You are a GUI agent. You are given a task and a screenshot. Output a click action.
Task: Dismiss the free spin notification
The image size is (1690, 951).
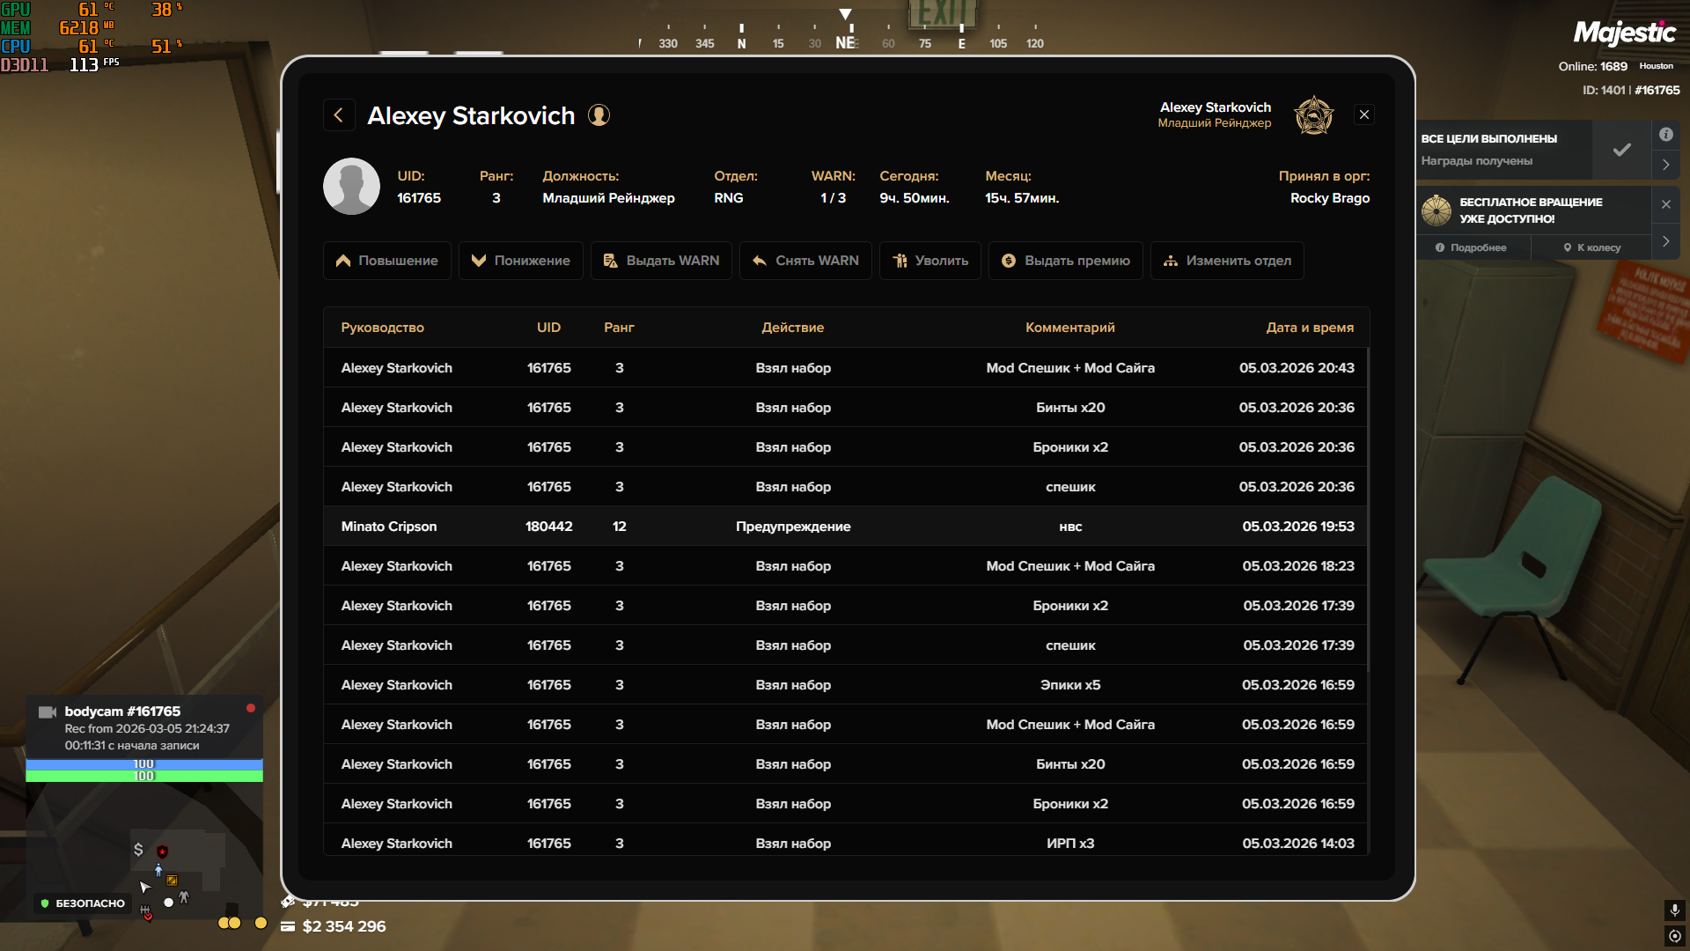point(1665,204)
